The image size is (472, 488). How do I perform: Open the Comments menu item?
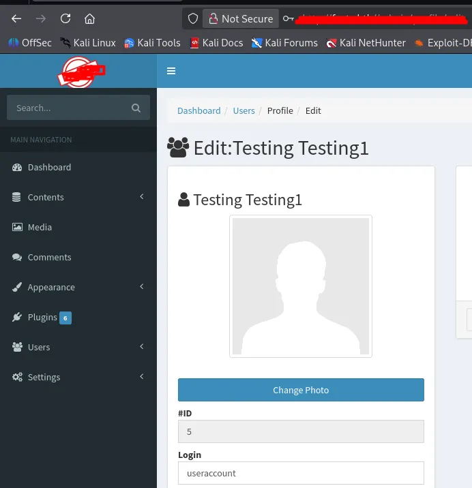(78, 258)
